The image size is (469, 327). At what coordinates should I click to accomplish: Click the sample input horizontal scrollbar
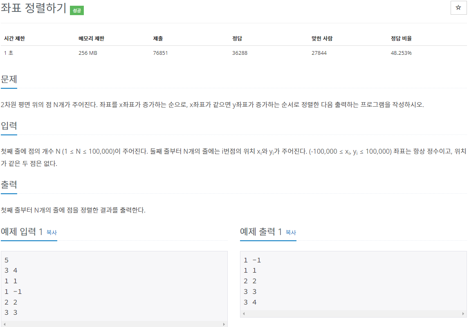(114, 323)
